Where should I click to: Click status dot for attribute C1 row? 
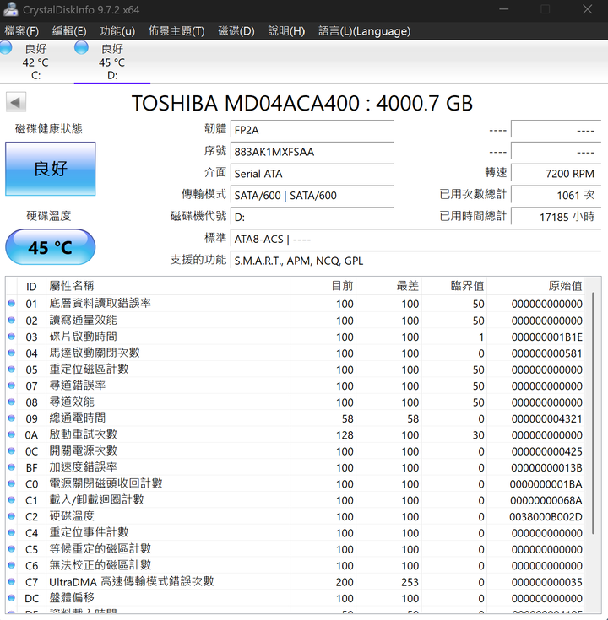12,499
